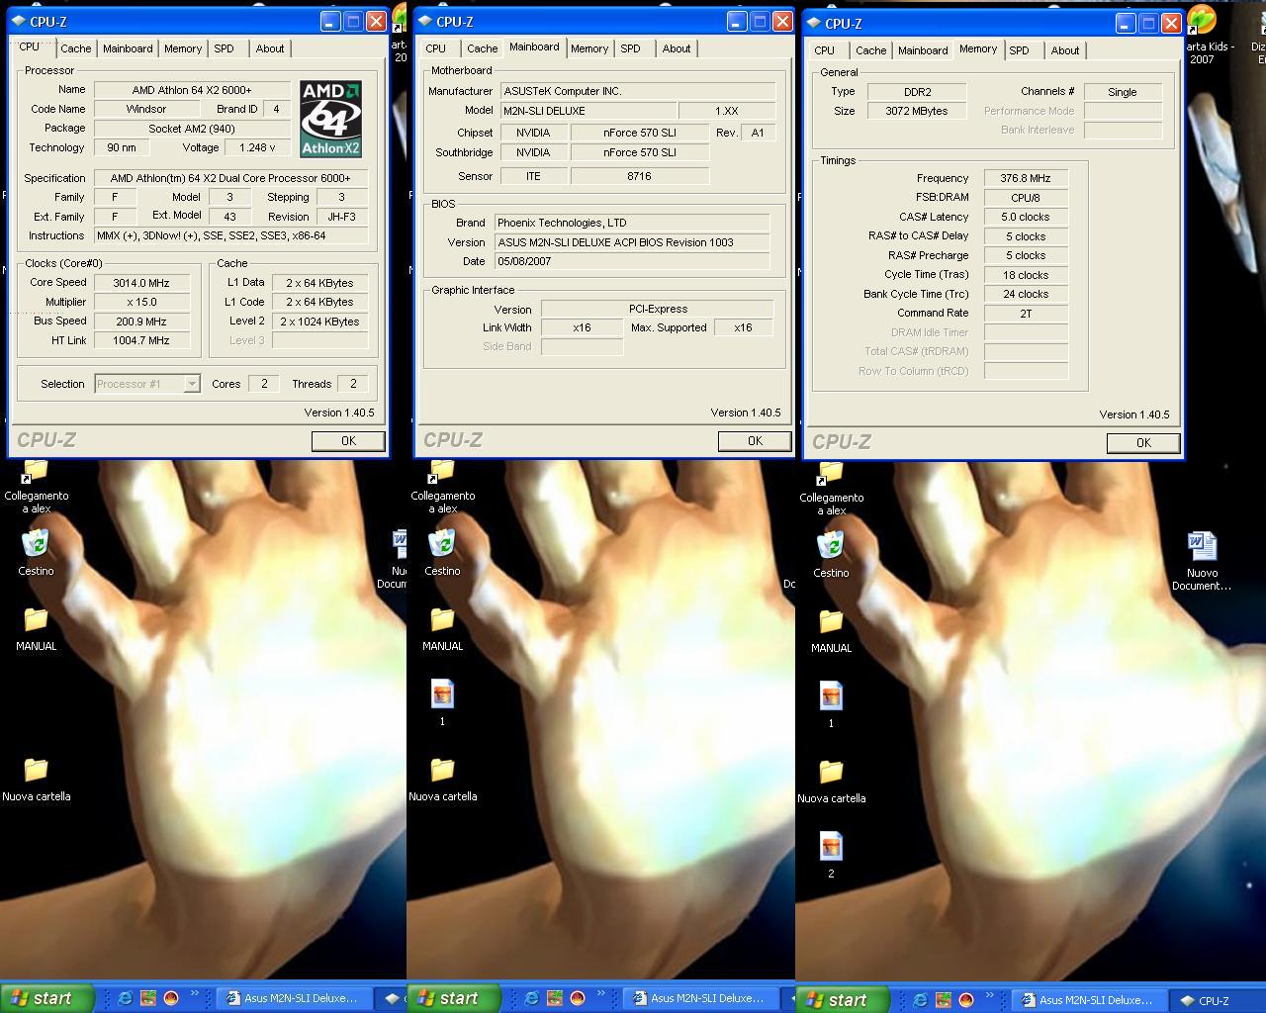The height and width of the screenshot is (1013, 1266).
Task: Click the Sensor 8716 value
Action: pos(639,176)
